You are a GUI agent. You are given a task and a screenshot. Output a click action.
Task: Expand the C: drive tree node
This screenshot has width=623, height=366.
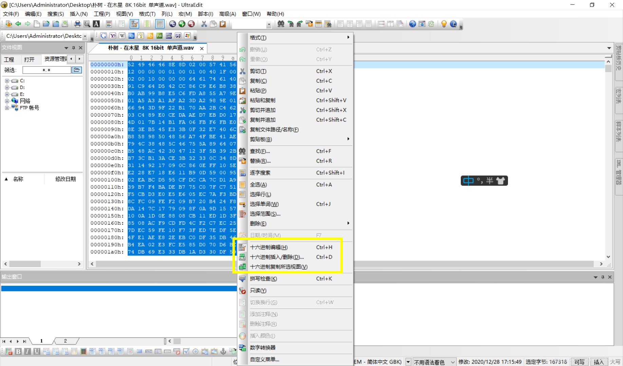tap(7, 81)
